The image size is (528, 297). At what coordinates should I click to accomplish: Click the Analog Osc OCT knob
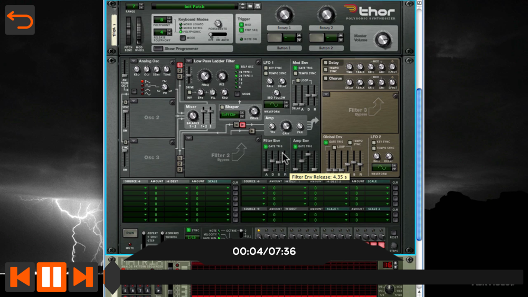coord(147,70)
